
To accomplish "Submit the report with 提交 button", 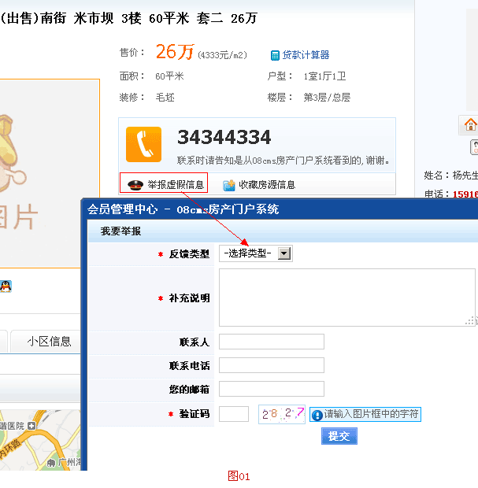I will 339,436.
